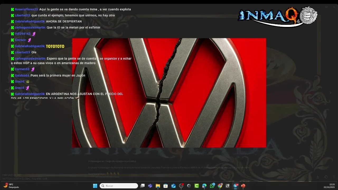This screenshot has height=190, width=338.
Task: Open PowerPoint from the taskbar
Action: coord(243,186)
